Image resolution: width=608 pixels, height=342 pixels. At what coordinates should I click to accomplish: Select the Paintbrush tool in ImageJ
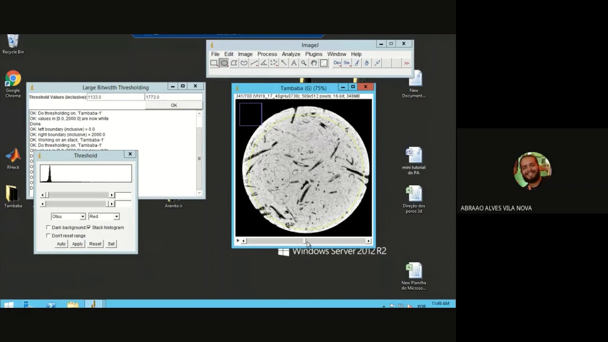357,63
